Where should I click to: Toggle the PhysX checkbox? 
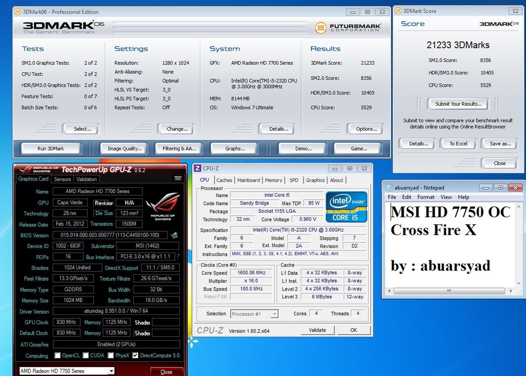coord(111,355)
